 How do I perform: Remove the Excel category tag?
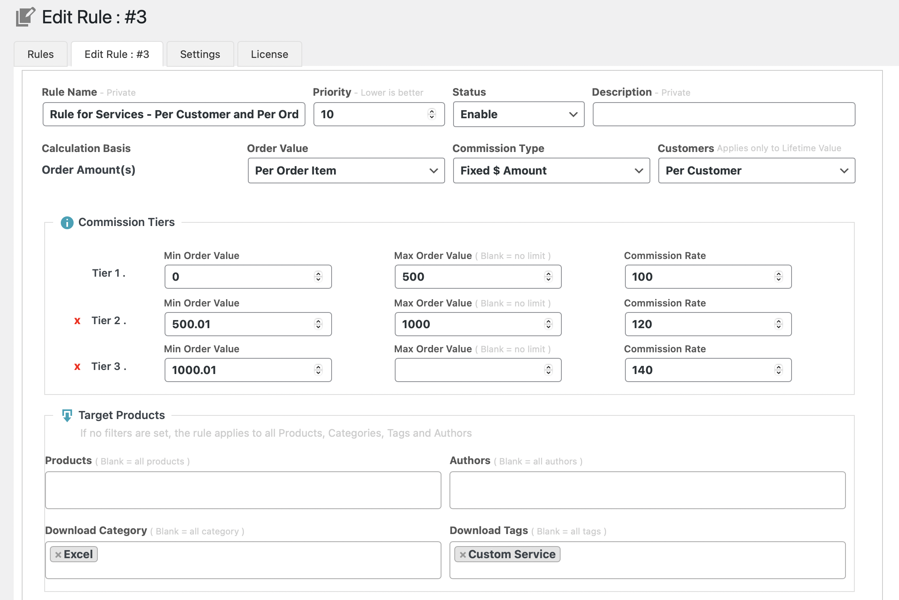click(58, 555)
